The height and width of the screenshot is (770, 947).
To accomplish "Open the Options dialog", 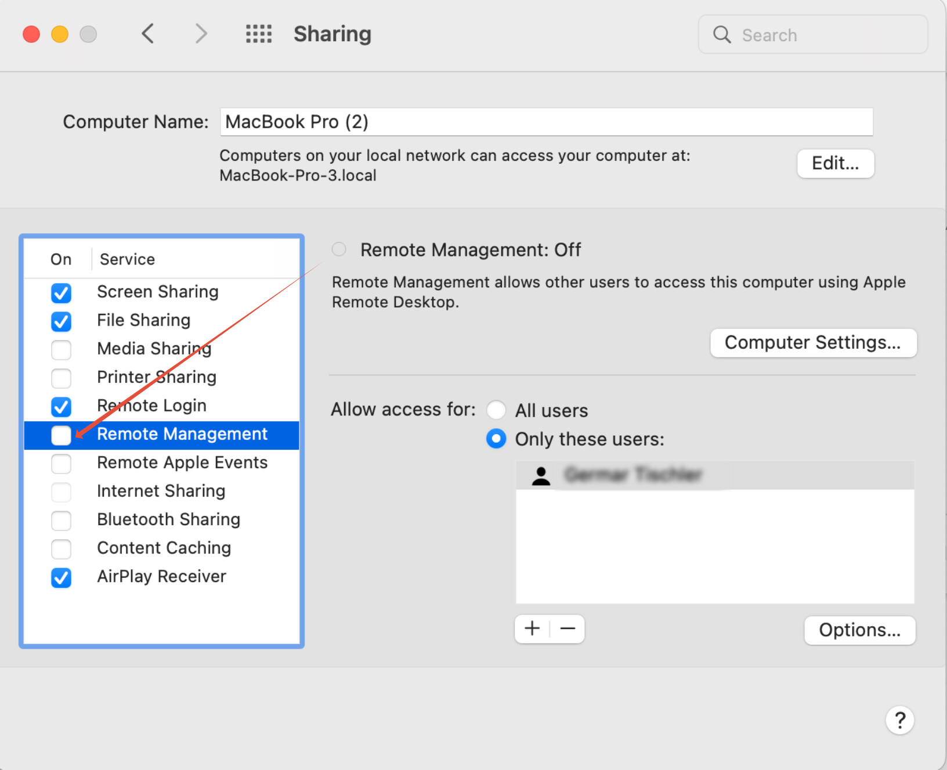I will (859, 630).
